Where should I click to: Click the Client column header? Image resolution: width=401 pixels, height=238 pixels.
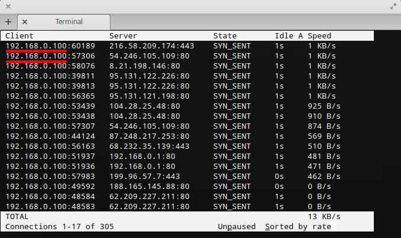tap(19, 36)
